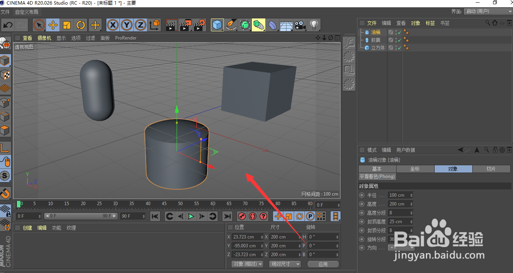Activate the Rotate tool in top toolbar
This screenshot has height=273, width=513.
[x=81, y=26]
